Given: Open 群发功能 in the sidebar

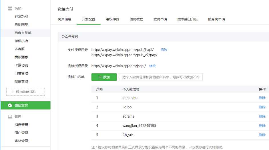Looking at the screenshot, I should click(x=21, y=17).
